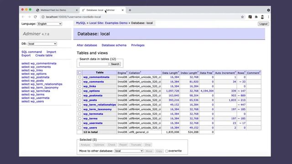Screen dimensions: 292x164
Task: Select the wp_posts row checkbox
Action: click(80, 100)
